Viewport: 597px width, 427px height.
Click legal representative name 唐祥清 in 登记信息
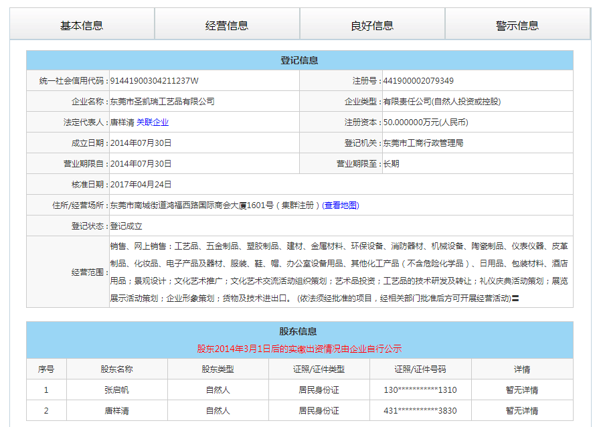tap(122, 122)
